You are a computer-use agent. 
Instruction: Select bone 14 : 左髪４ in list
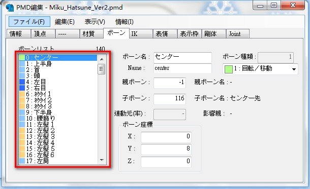[58, 143]
